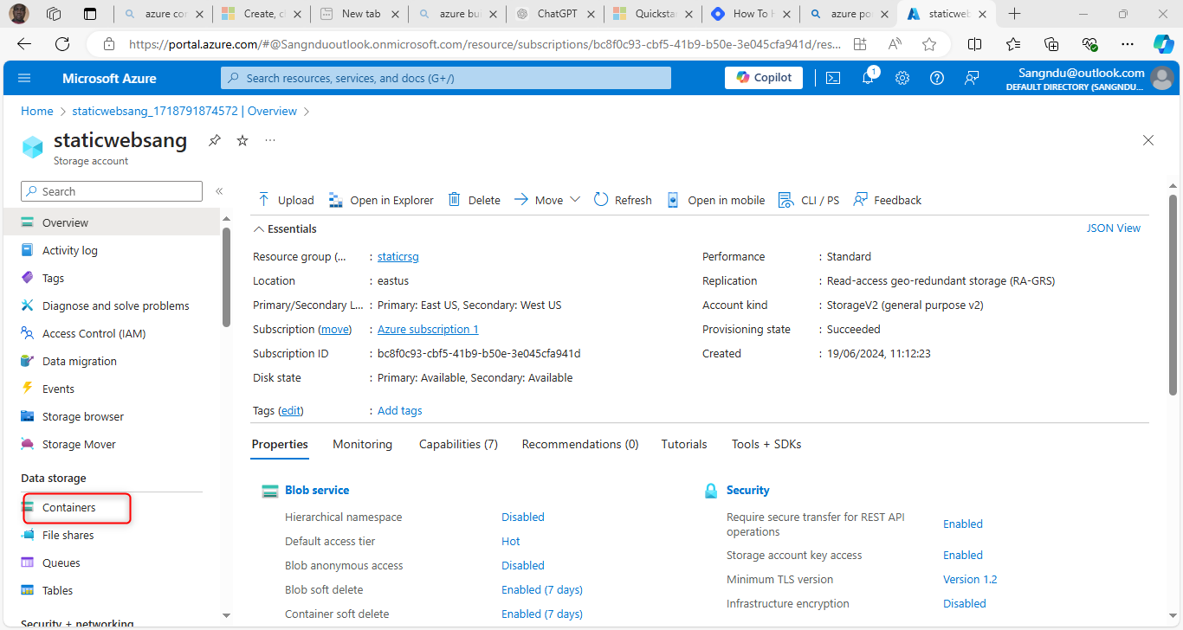Click Enabled (7 days) for Blob soft delete
The image size is (1183, 630).
coord(542,589)
